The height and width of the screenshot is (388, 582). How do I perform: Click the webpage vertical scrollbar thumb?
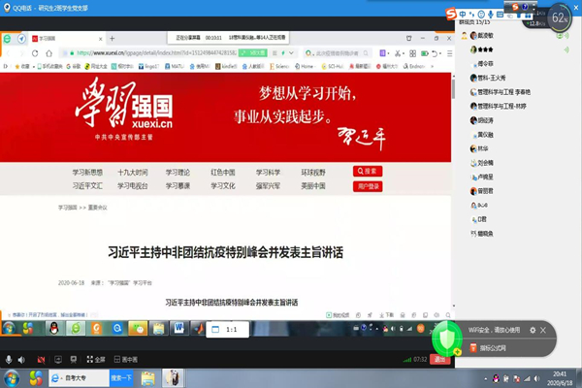pos(453,88)
